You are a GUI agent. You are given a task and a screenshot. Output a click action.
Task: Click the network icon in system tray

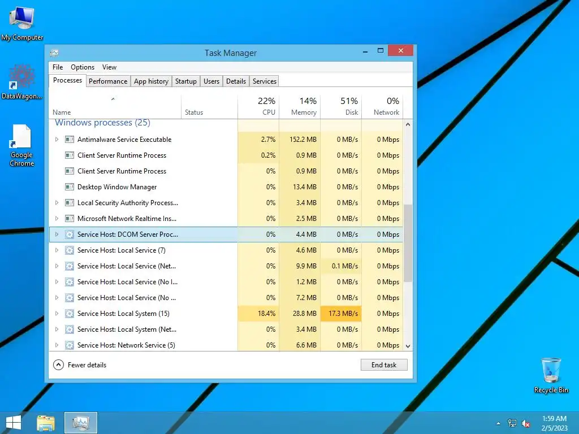(x=512, y=423)
